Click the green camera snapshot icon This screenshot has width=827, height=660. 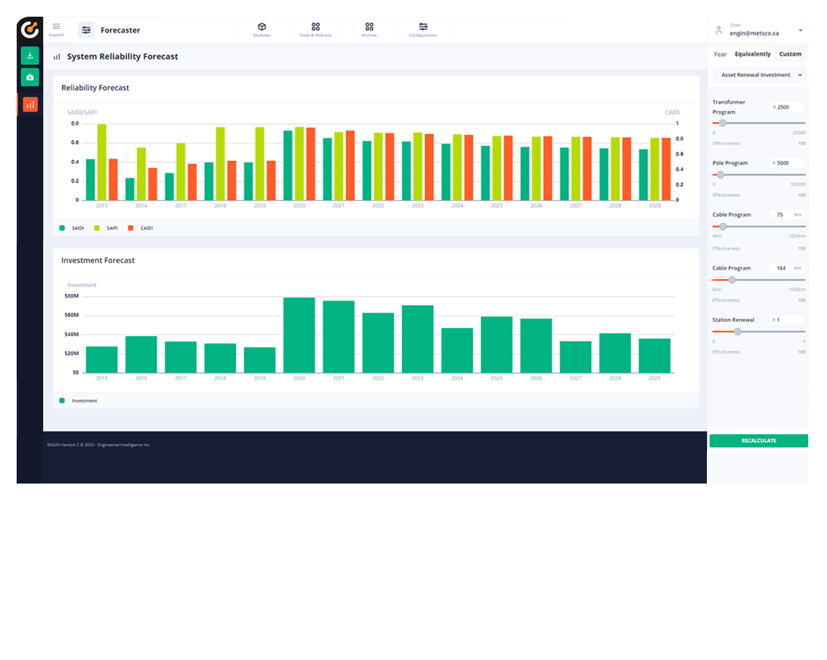[30, 77]
